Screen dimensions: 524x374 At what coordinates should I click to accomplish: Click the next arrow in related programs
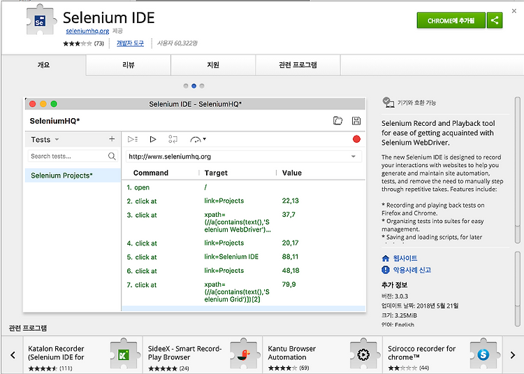(x=513, y=355)
